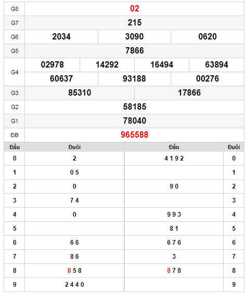Select the G3 number 85310

tap(80, 92)
